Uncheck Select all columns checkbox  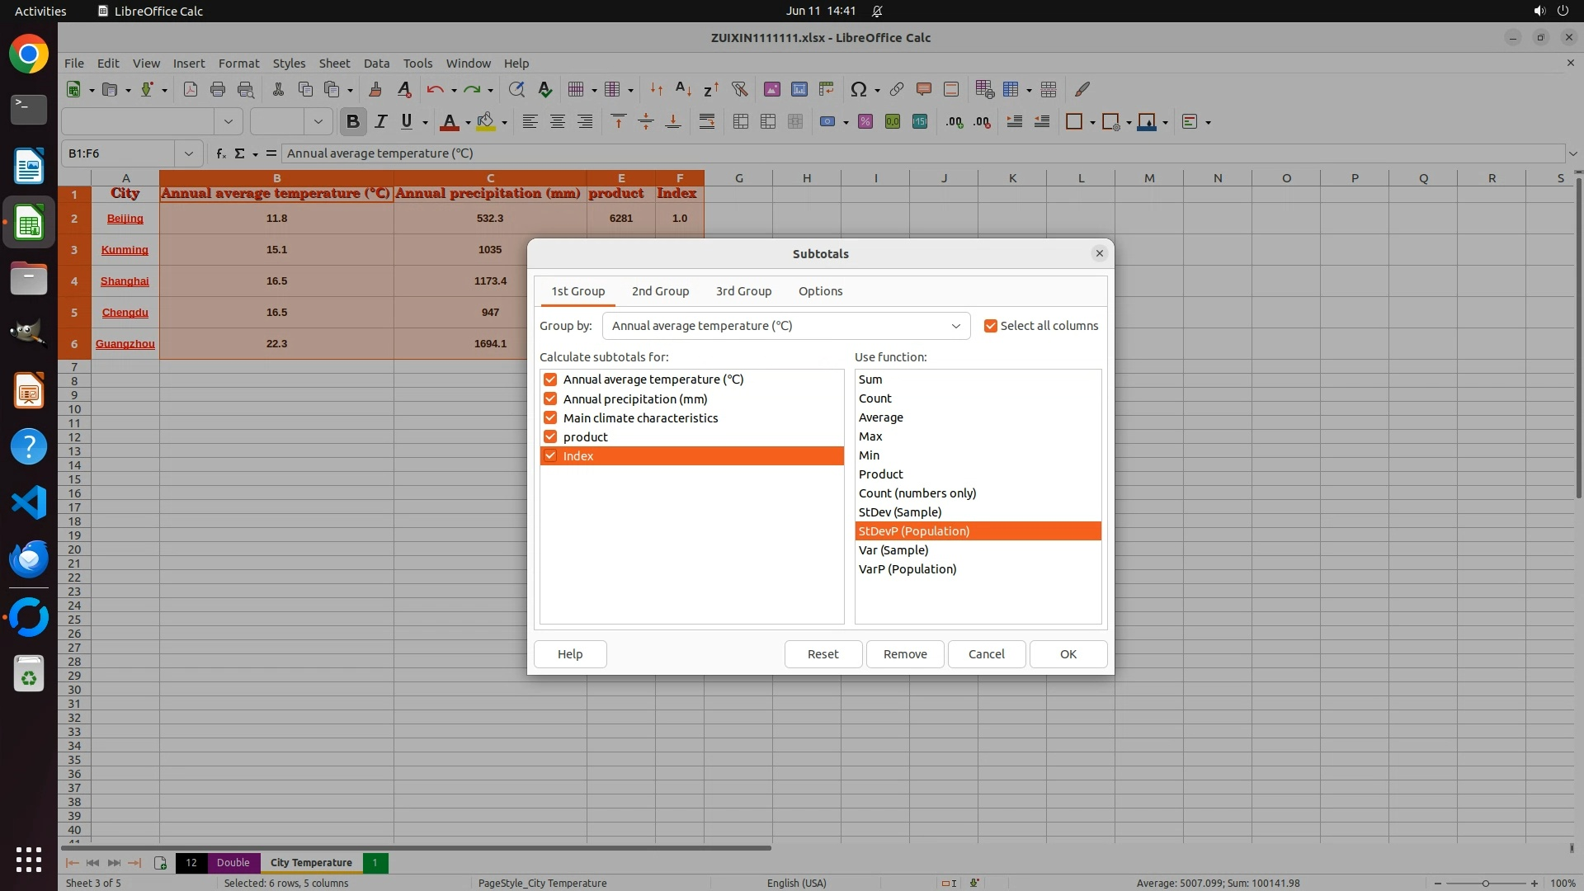click(991, 326)
